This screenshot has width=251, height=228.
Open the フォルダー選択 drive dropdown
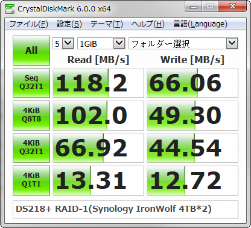(x=183, y=43)
